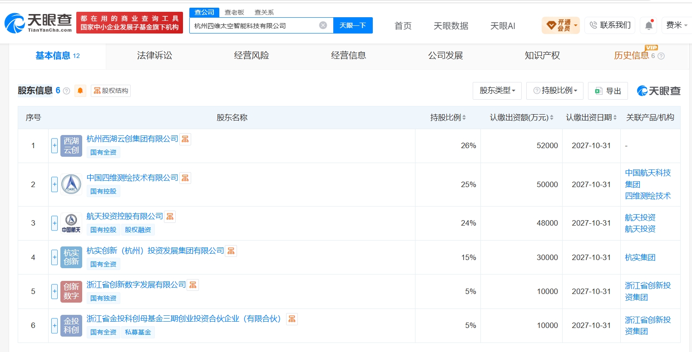This screenshot has height=352, width=692.
Task: Click the 杭实创新 company logo
Action: click(x=71, y=257)
